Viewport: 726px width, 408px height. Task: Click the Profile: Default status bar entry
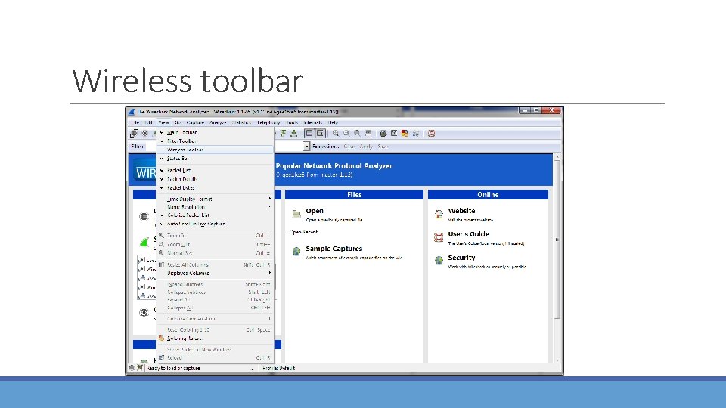279,368
